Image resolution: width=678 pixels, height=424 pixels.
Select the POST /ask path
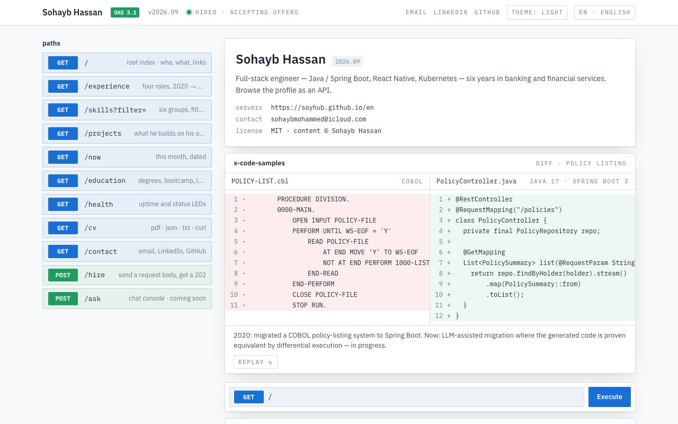(127, 298)
